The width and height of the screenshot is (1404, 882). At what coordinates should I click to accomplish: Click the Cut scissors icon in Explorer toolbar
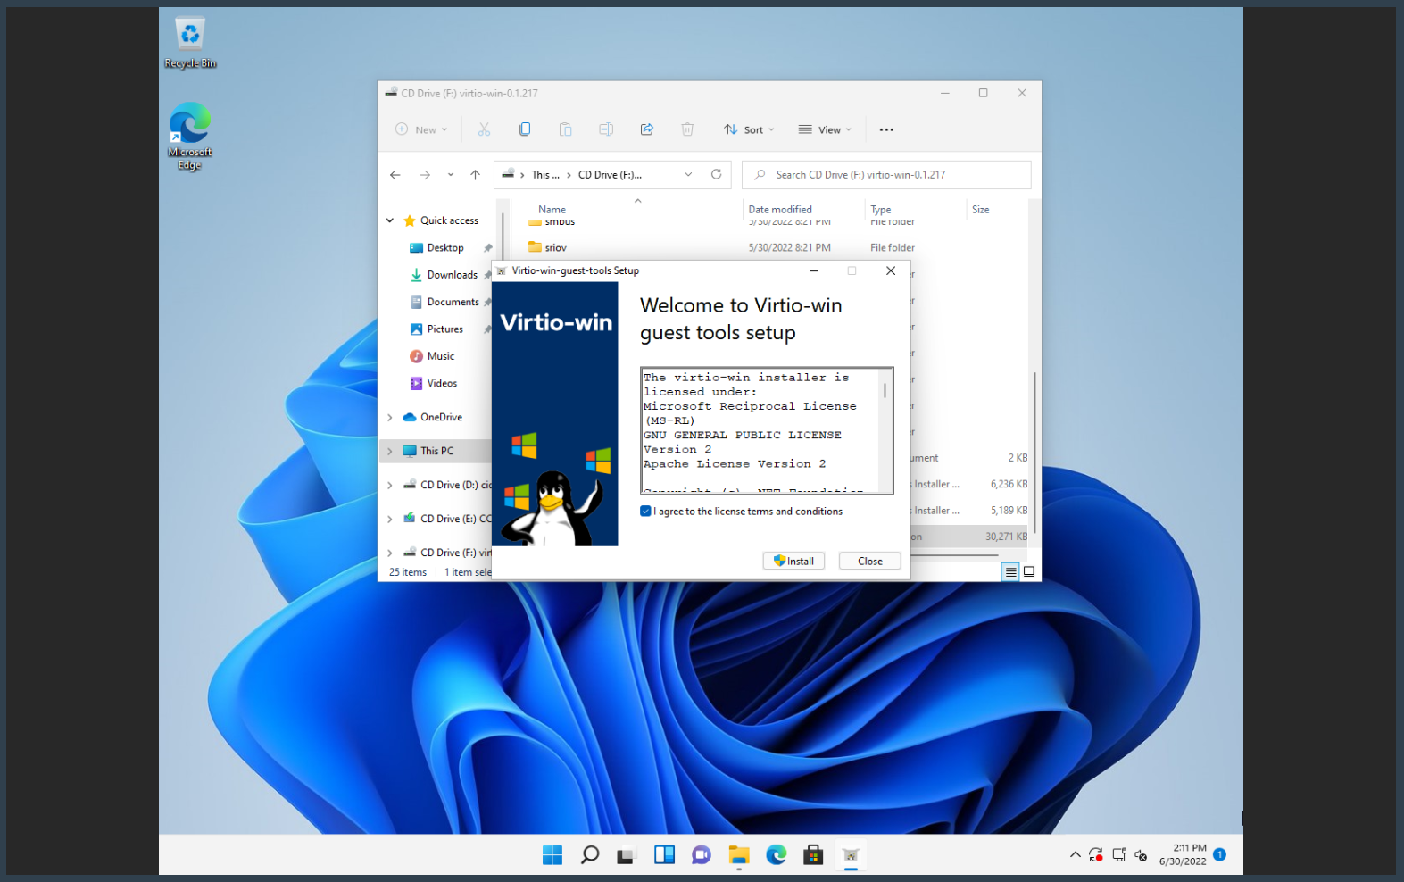484,129
